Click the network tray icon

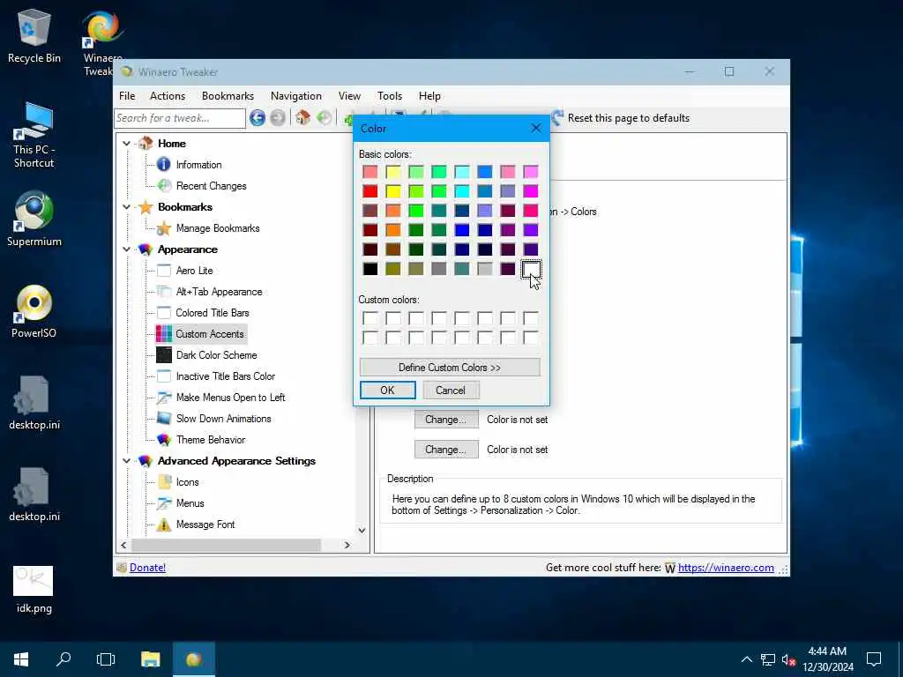pos(768,659)
